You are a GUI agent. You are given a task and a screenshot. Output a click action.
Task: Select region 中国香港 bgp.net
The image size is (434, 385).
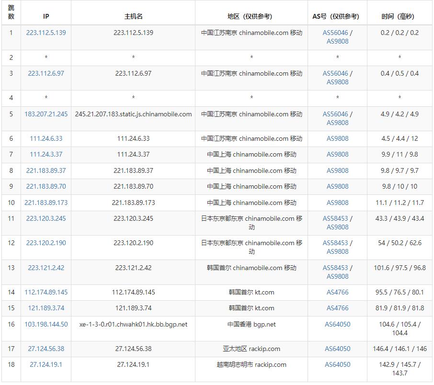pos(251,324)
